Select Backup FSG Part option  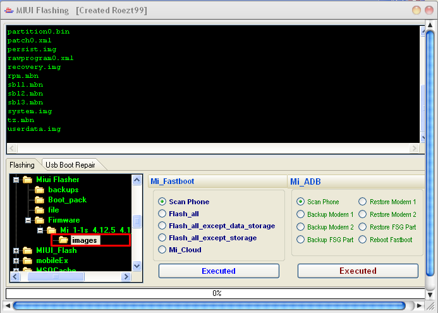coord(301,240)
